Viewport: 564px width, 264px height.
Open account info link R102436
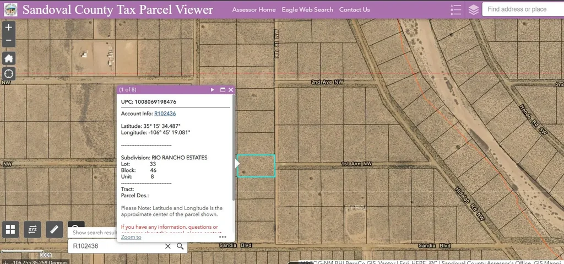point(165,114)
